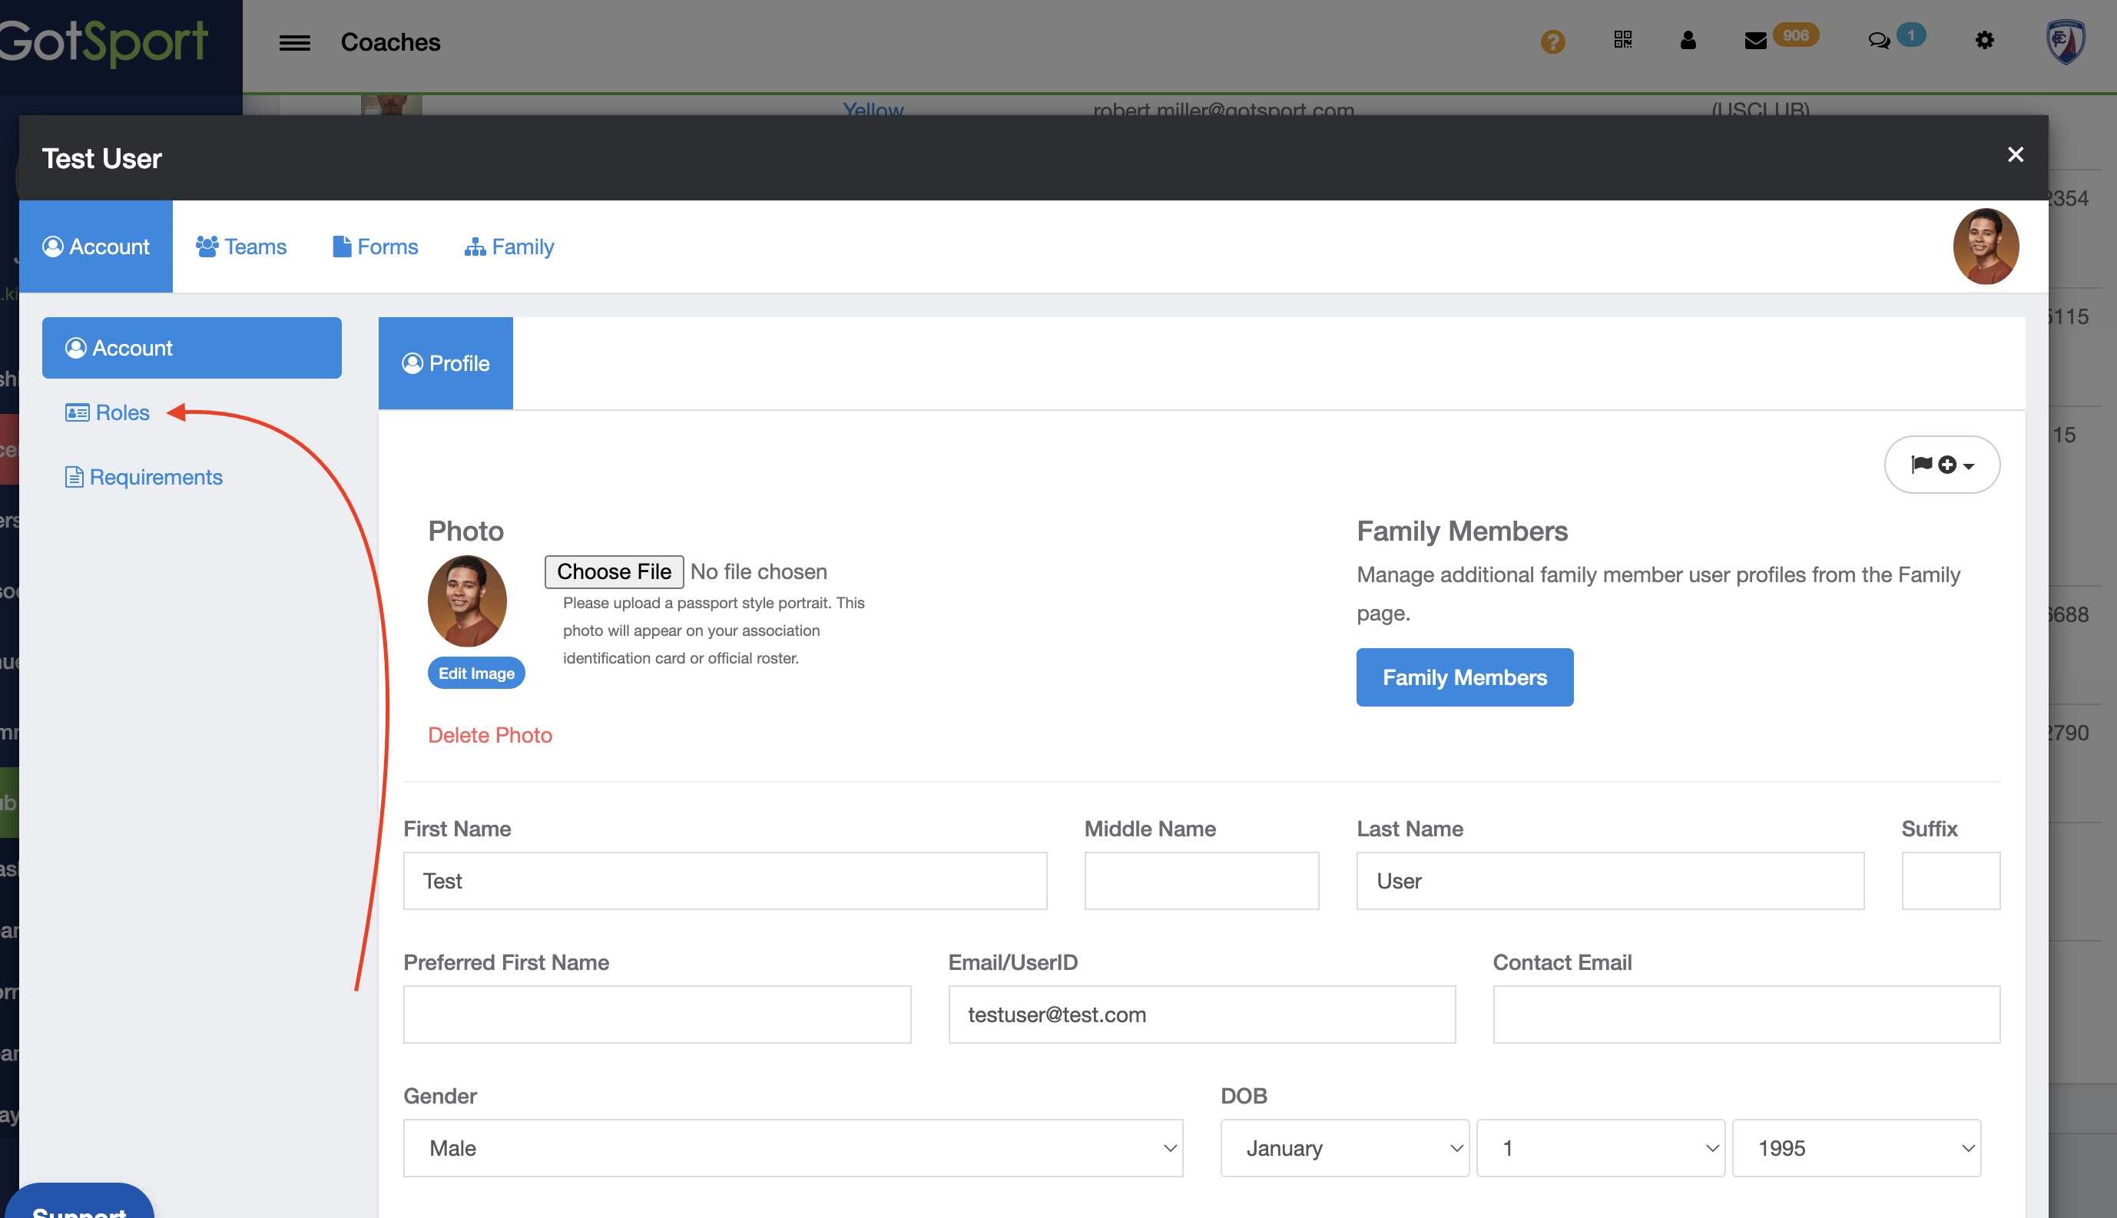
Task: Open the DOB day dropdown
Action: (x=1600, y=1147)
